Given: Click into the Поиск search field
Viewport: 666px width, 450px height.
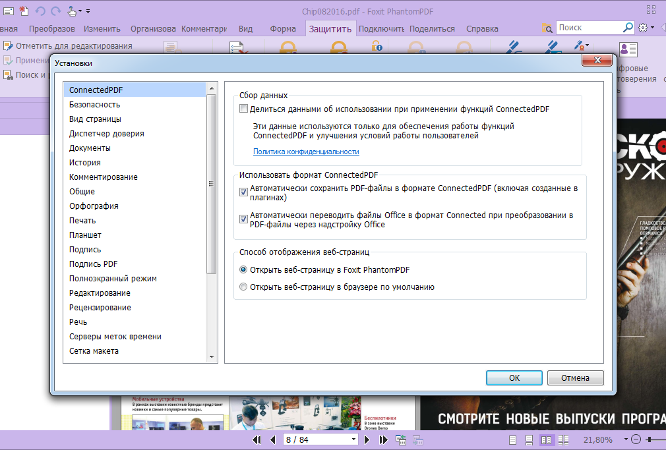Looking at the screenshot, I should 589,28.
